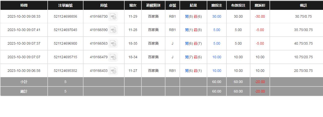Click total bet 10.00 for order 521124695352
Screen dimensions: 323x117
click(217, 71)
